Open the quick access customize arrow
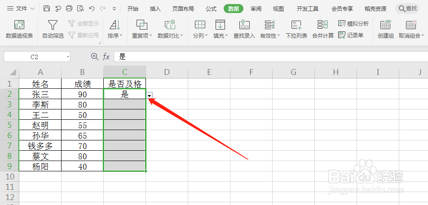Image resolution: width=428 pixels, height=205 pixels. (x=115, y=9)
